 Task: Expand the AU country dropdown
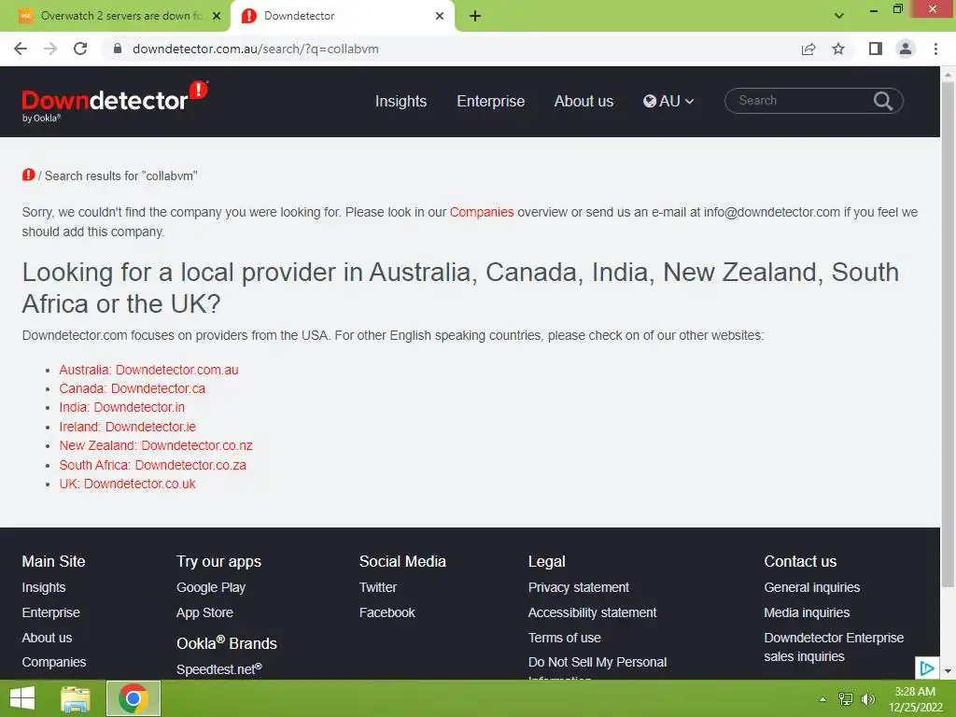coord(668,101)
